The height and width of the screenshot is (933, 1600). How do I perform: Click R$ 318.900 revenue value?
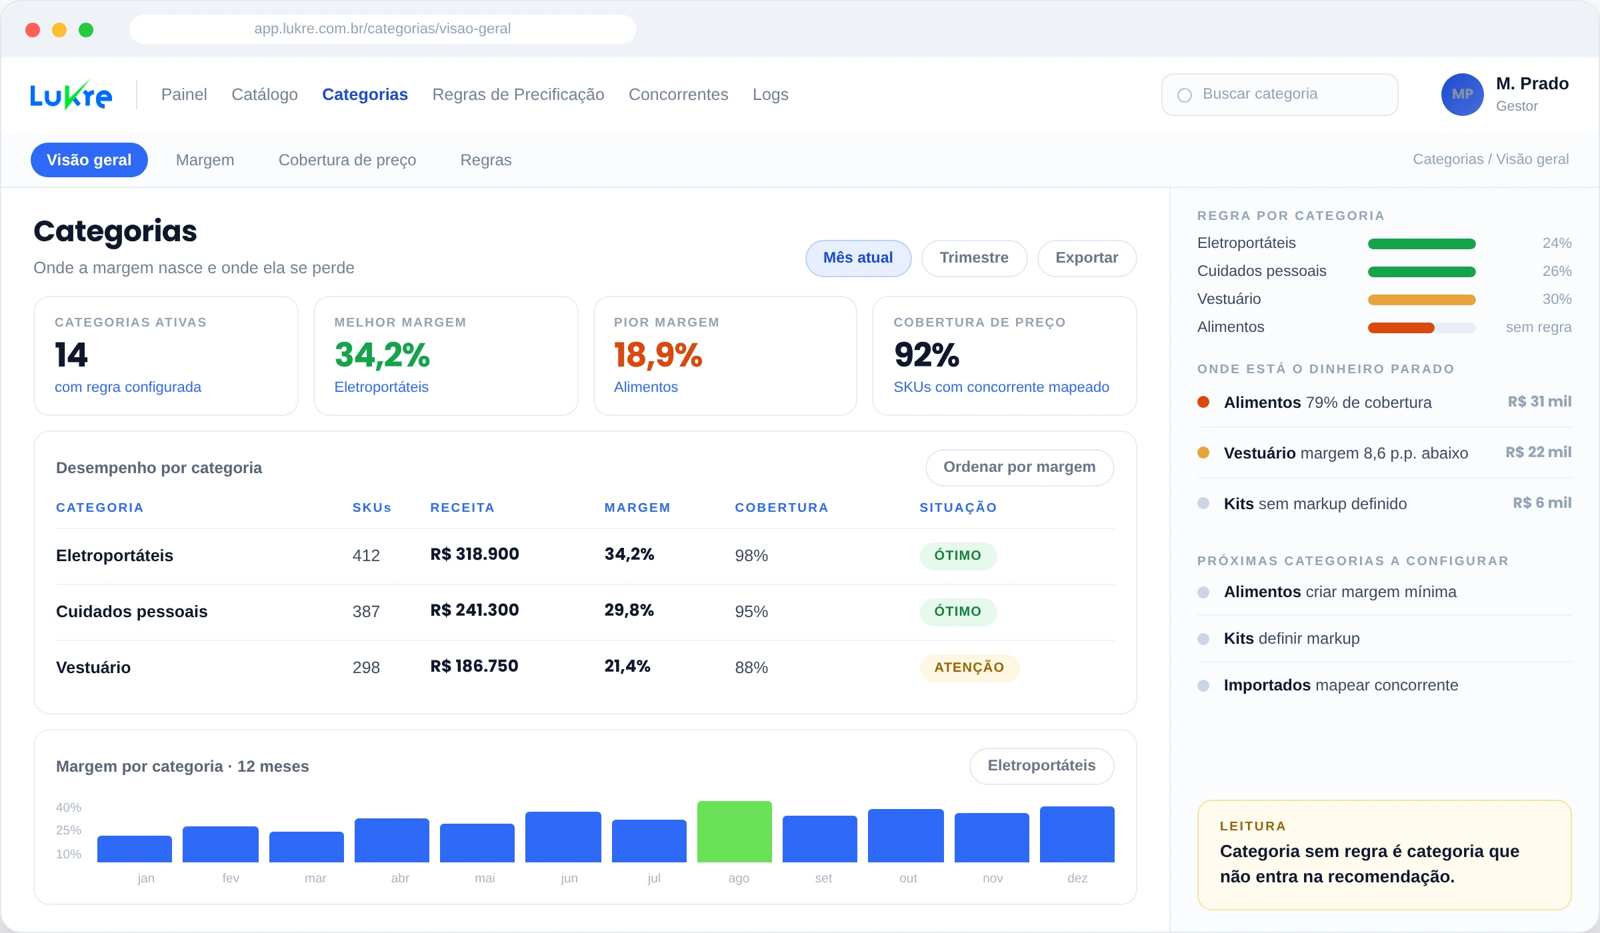475,554
